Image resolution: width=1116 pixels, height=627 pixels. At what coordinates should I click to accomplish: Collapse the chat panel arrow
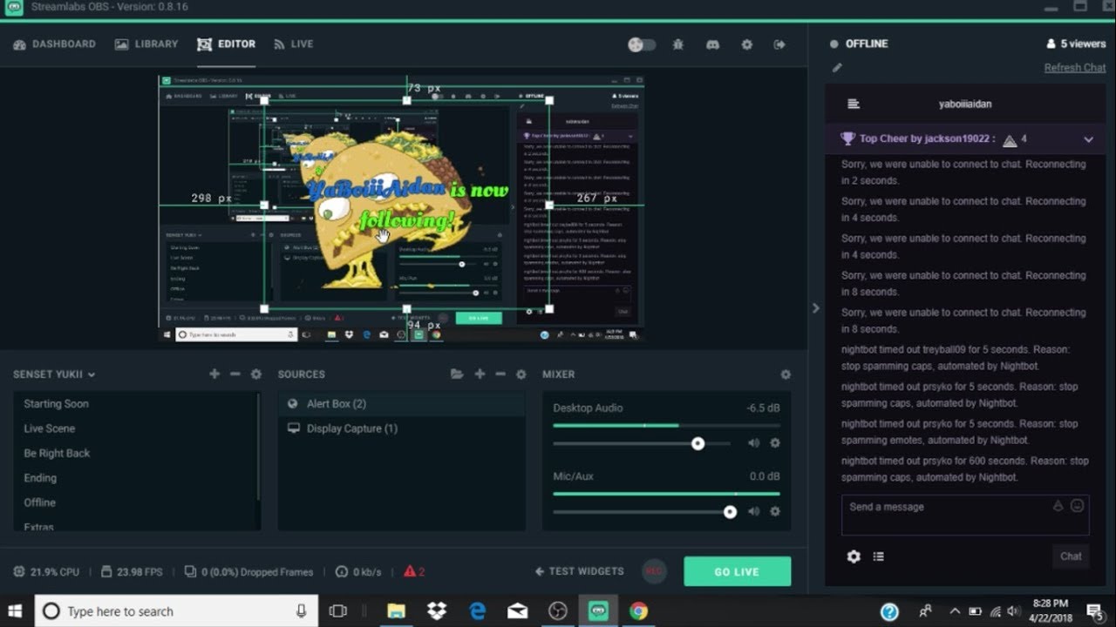point(816,308)
